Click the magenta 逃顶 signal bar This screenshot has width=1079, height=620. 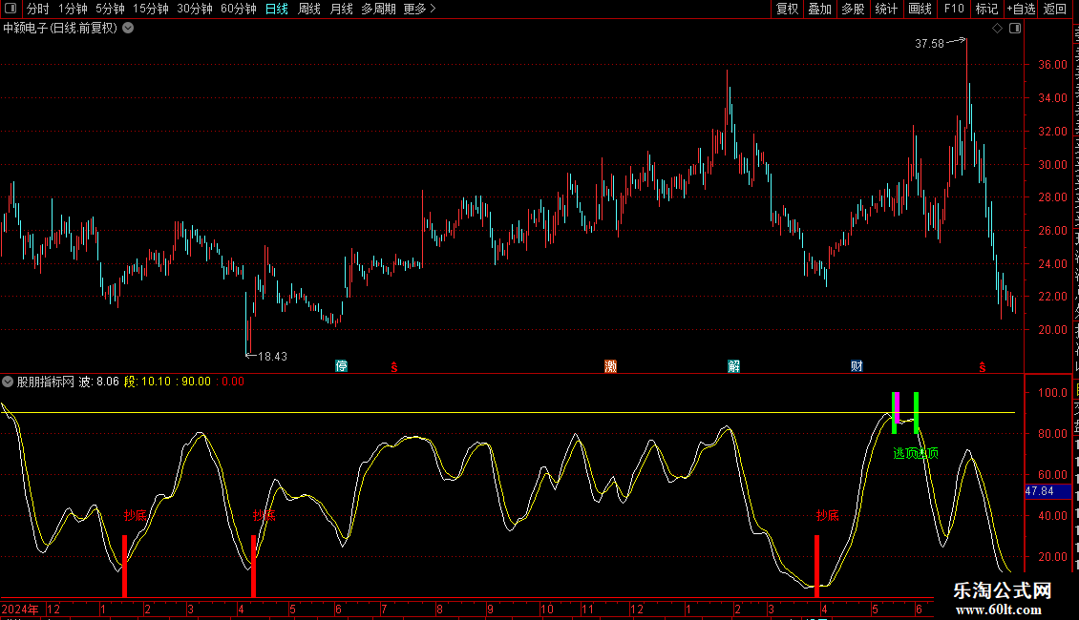click(x=898, y=407)
